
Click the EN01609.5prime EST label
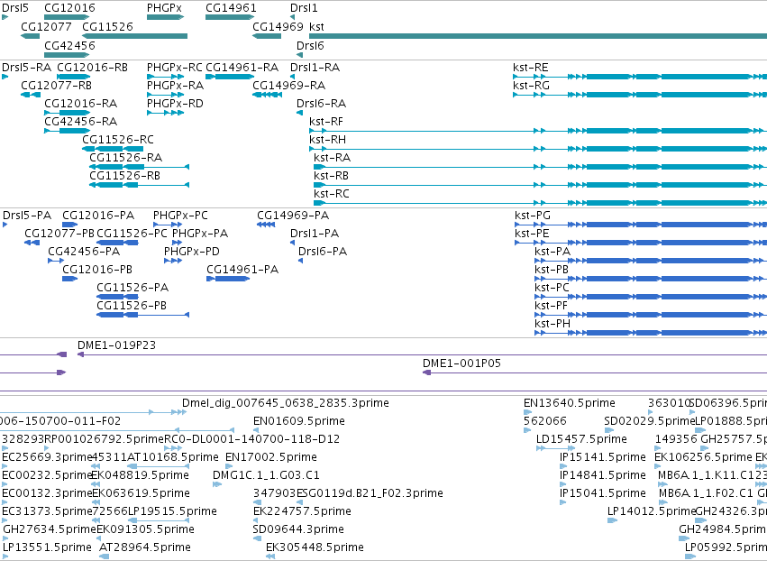tap(299, 421)
